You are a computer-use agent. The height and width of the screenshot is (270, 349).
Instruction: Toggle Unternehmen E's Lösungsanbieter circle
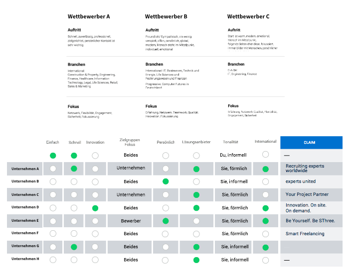point(196,221)
